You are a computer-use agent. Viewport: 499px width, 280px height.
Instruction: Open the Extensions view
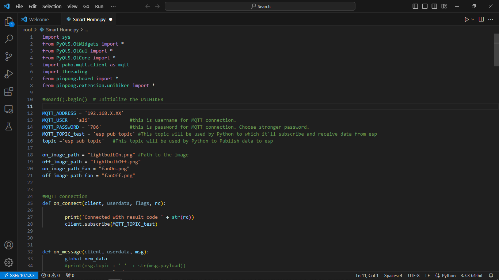click(9, 92)
